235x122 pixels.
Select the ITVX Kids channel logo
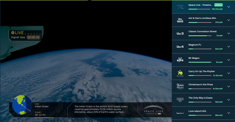180,60
